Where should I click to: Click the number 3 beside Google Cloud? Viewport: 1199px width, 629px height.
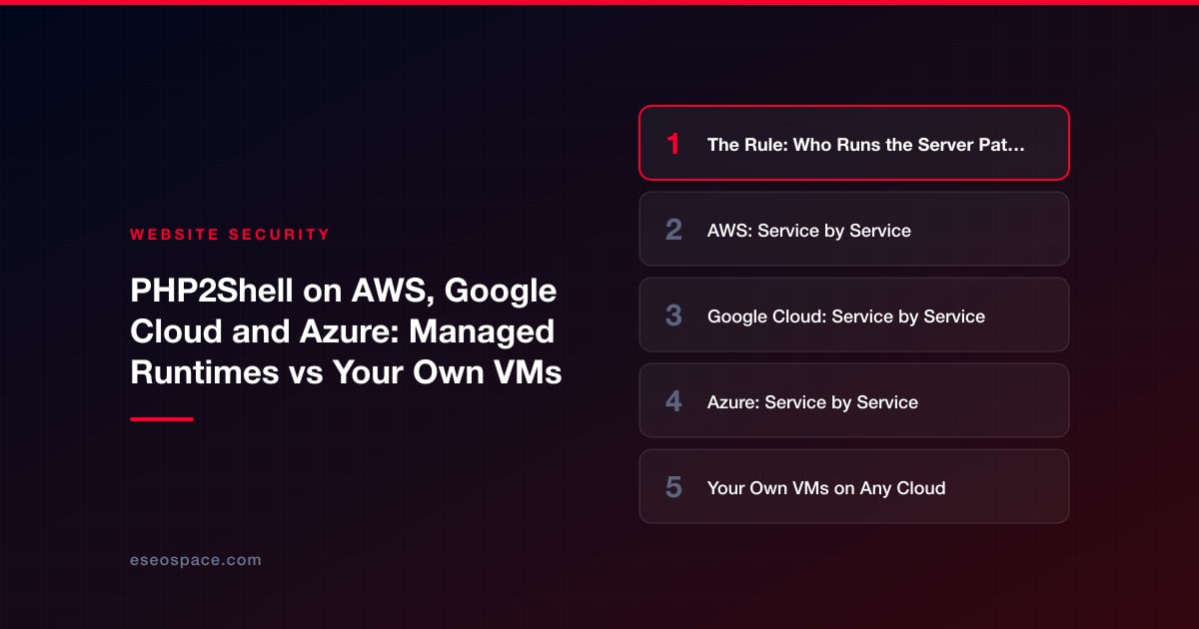(673, 315)
